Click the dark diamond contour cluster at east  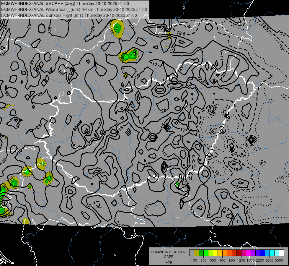[252, 140]
